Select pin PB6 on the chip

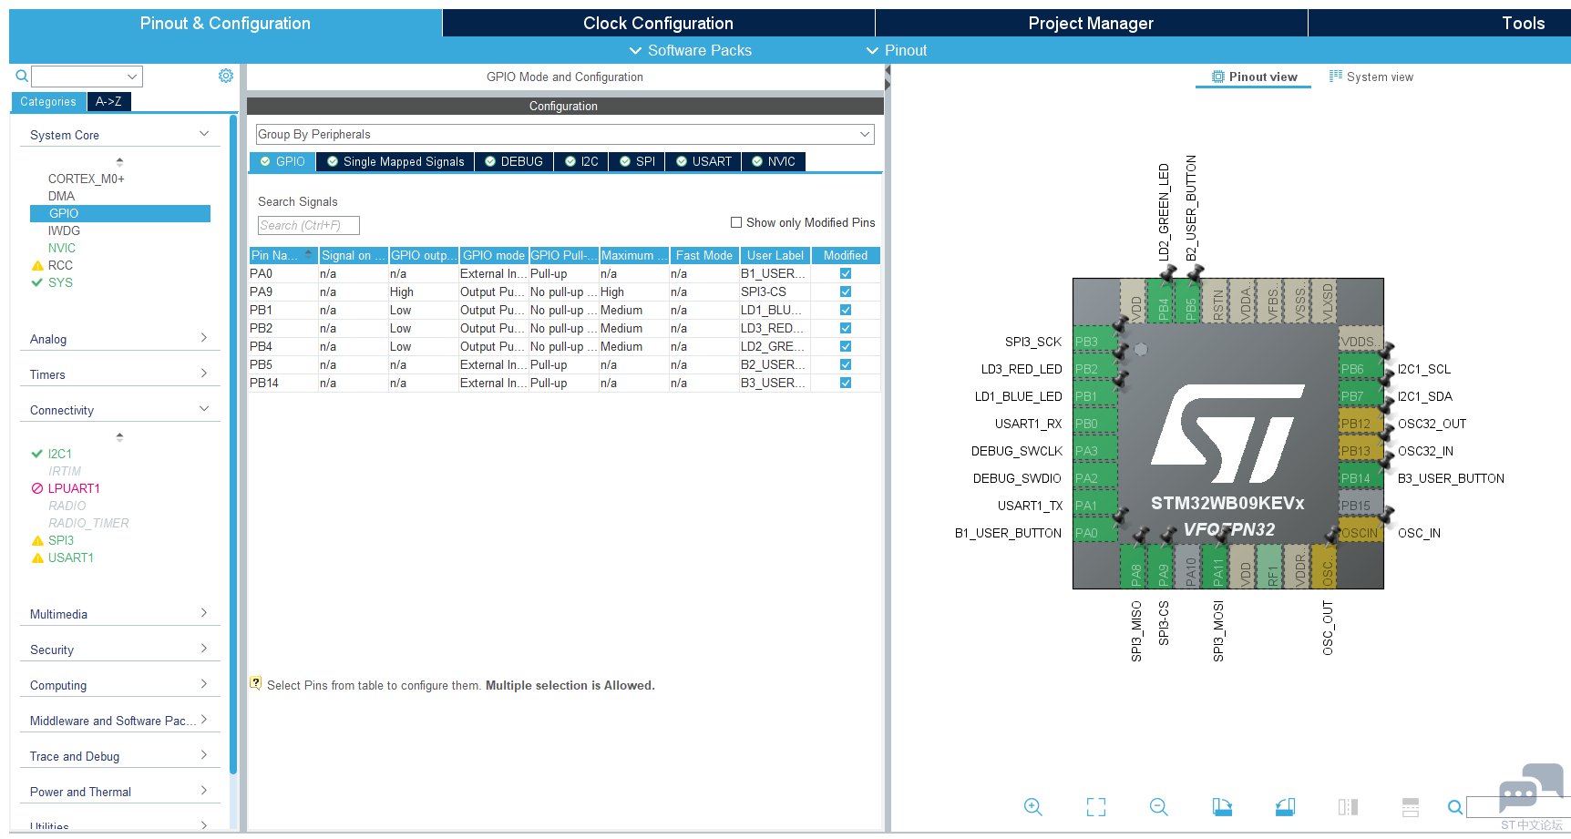(x=1361, y=369)
